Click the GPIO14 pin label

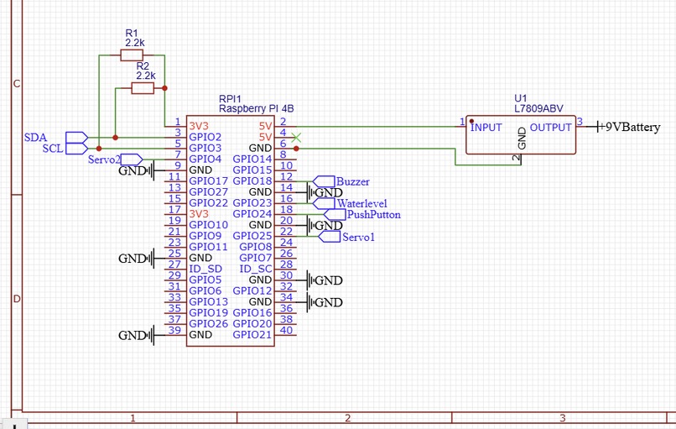252,160
